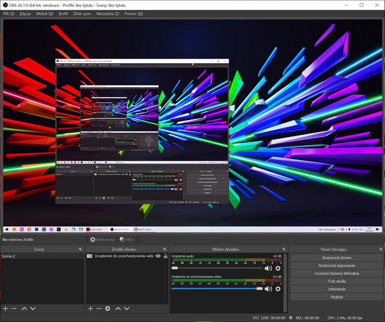Screen dimensions: 385x322
Task: Click the Mikser dźwięku vertical scrollbar
Action: point(285,283)
